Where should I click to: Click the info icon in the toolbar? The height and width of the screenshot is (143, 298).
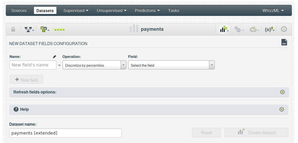[x=284, y=29]
